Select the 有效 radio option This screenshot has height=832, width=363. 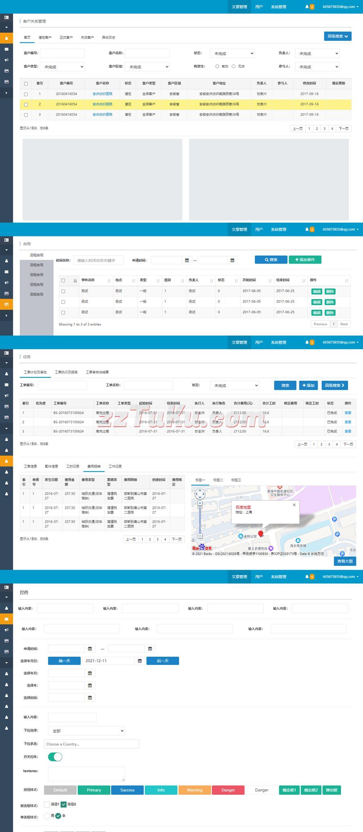tap(217, 66)
